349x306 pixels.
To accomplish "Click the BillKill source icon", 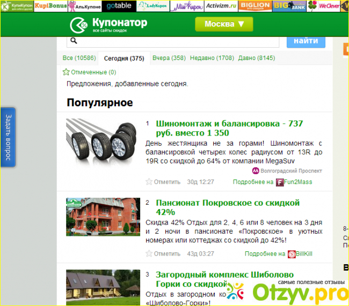I will [x=292, y=254].
